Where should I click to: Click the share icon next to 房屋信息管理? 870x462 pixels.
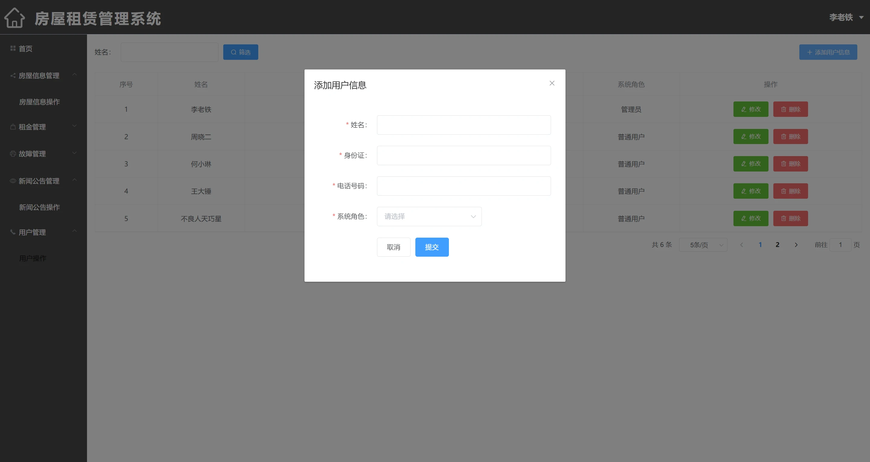[13, 75]
